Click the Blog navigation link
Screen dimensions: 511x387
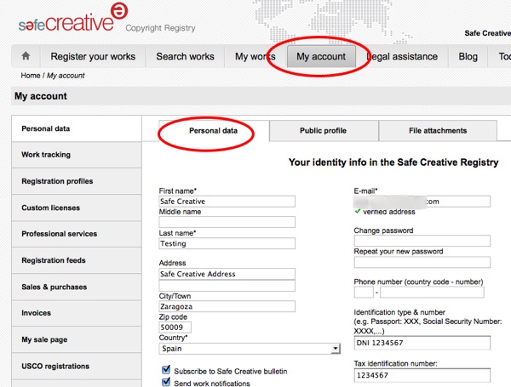[468, 57]
